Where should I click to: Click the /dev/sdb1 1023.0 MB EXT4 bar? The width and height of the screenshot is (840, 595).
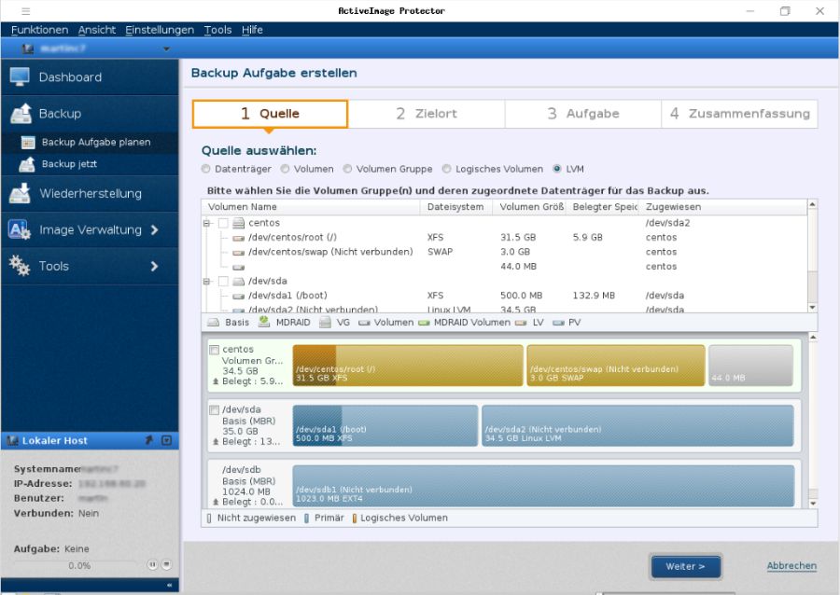click(x=543, y=486)
